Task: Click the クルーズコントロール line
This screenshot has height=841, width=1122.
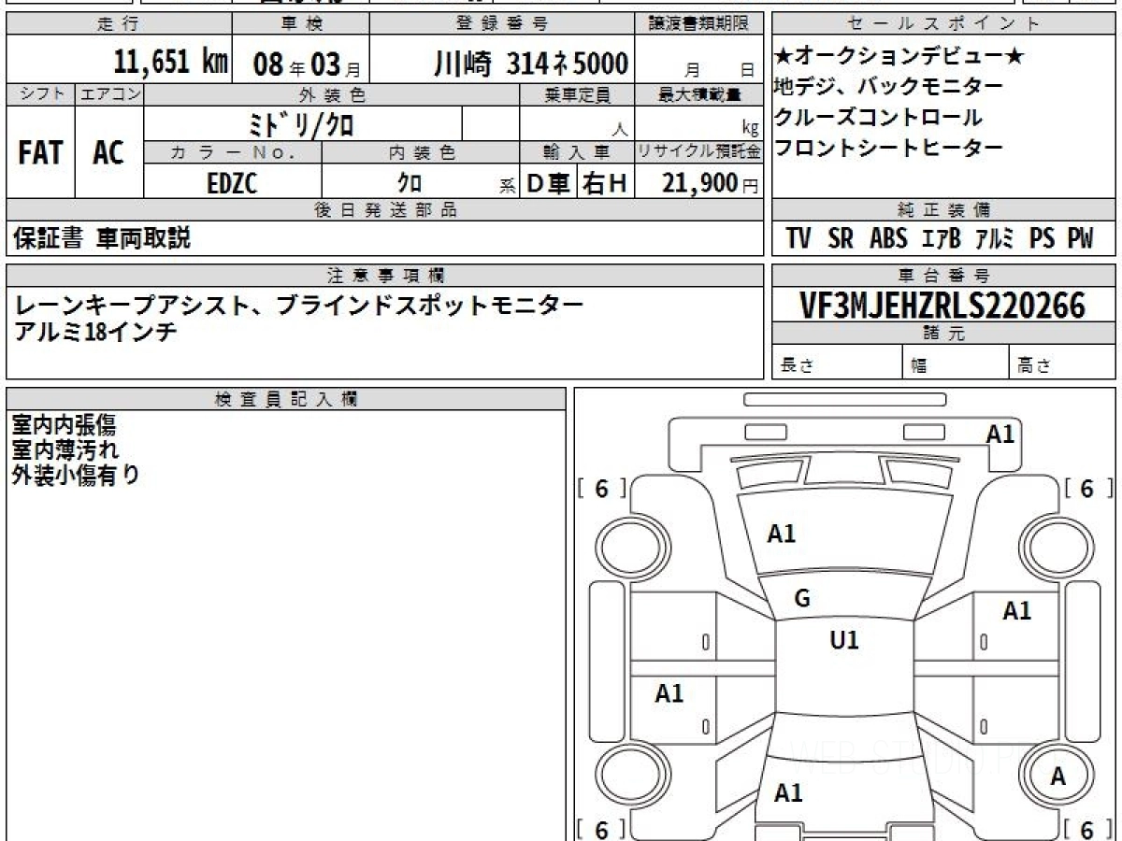Action: (x=877, y=118)
